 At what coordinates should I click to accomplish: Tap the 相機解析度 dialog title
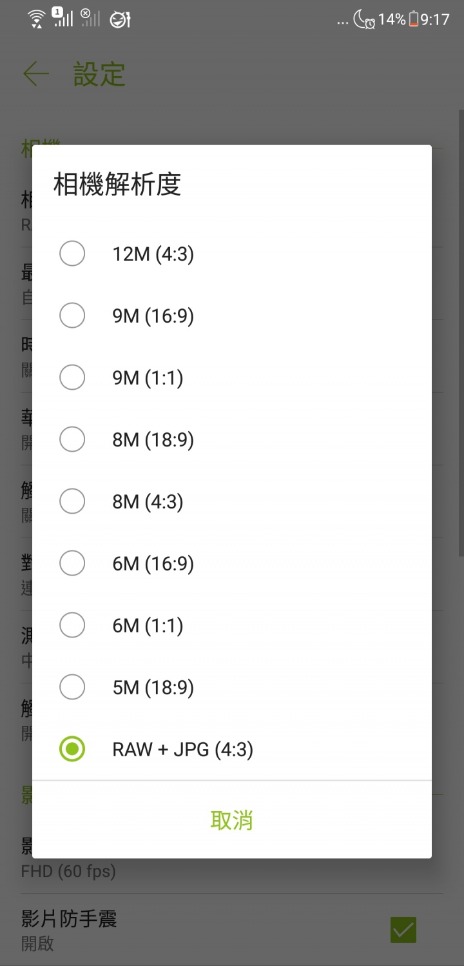tap(117, 185)
